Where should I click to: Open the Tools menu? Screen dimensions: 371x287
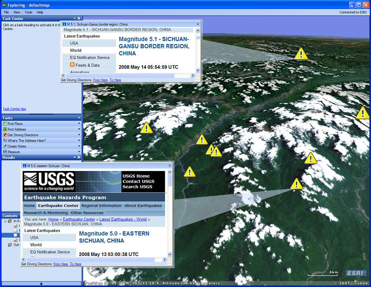(28, 12)
